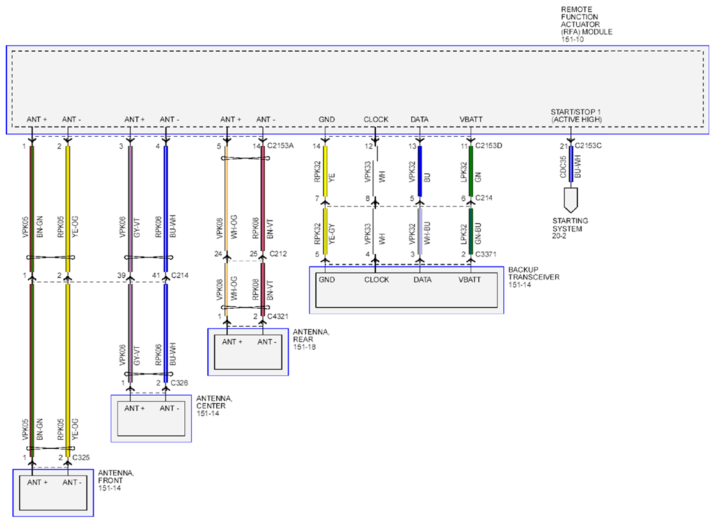Select connector label C2153C
715x523 pixels.
coord(588,146)
